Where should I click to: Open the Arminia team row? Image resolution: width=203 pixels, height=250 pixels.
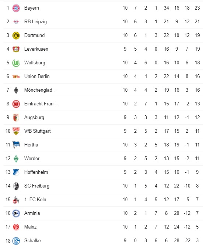103,213
